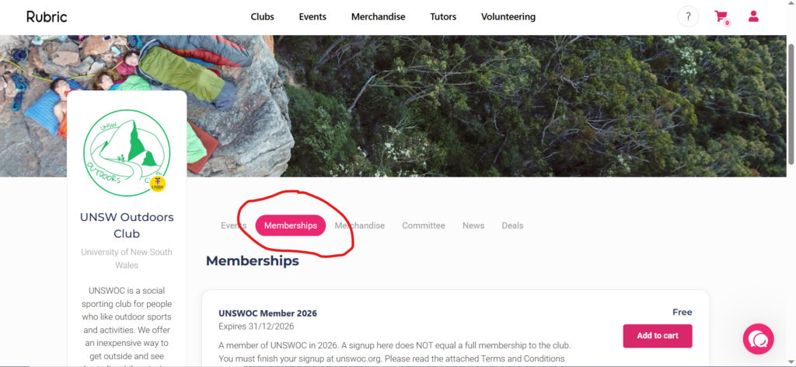Open the chat bubble widget
This screenshot has width=796, height=367.
point(758,338)
